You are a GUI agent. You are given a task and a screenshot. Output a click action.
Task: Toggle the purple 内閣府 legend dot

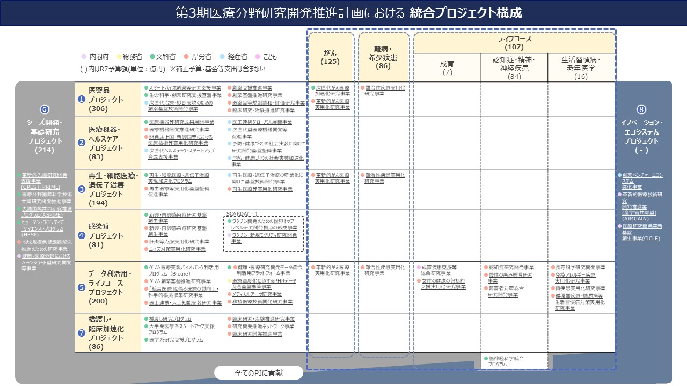83,57
